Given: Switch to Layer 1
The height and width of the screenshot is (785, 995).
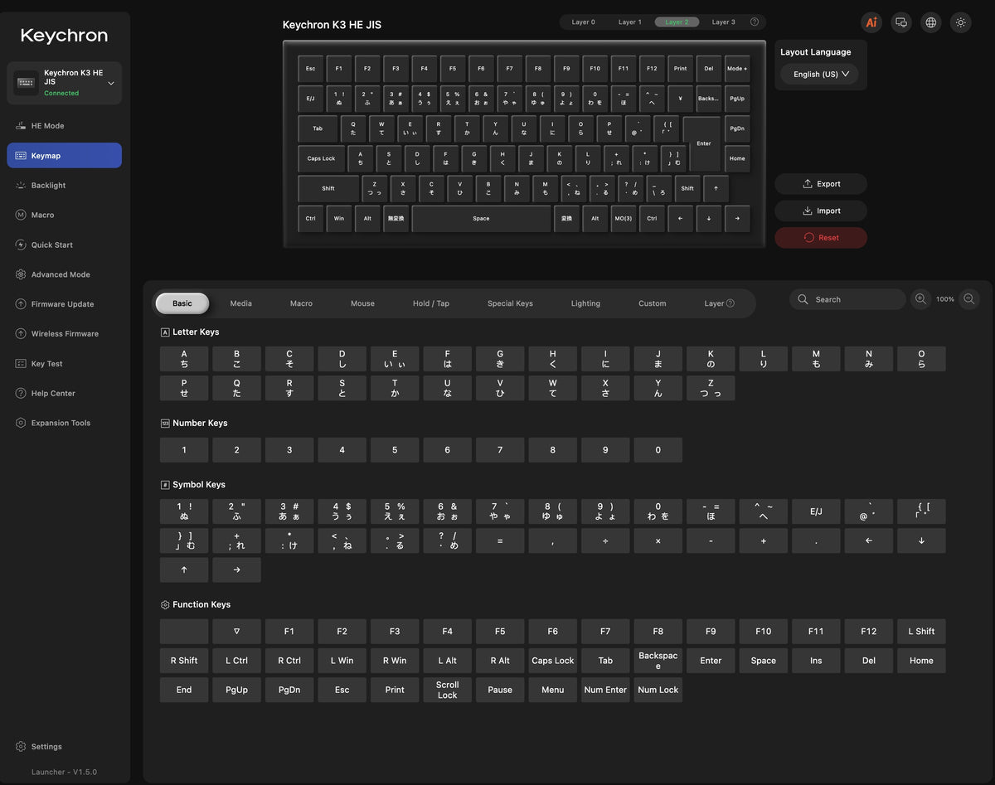Looking at the screenshot, I should pyautogui.click(x=630, y=22).
